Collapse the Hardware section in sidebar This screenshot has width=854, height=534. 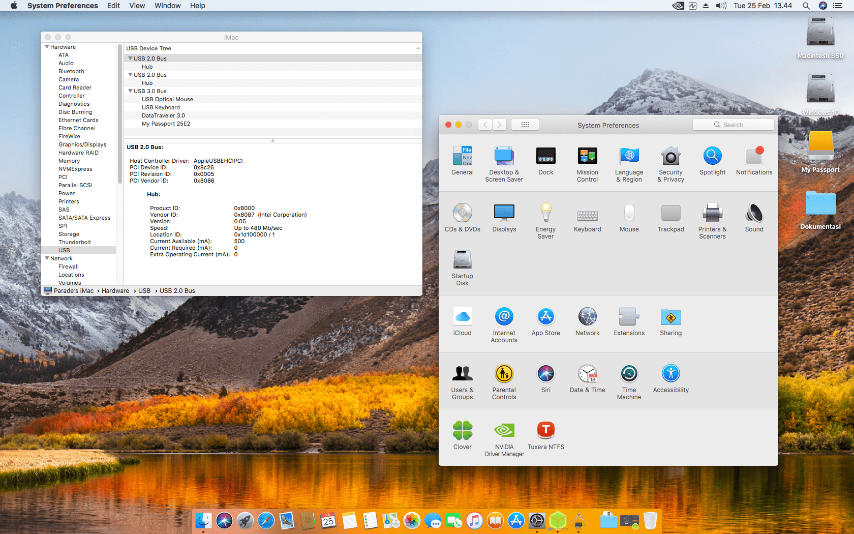pos(47,47)
